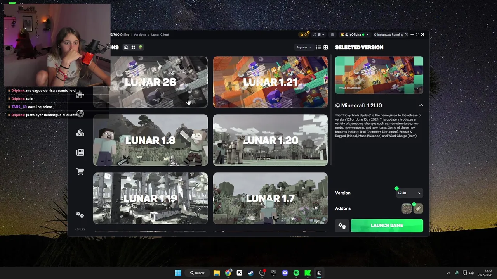Click the Lunar logo filter icon
Screen dimensions: 497x279
pos(126,47)
